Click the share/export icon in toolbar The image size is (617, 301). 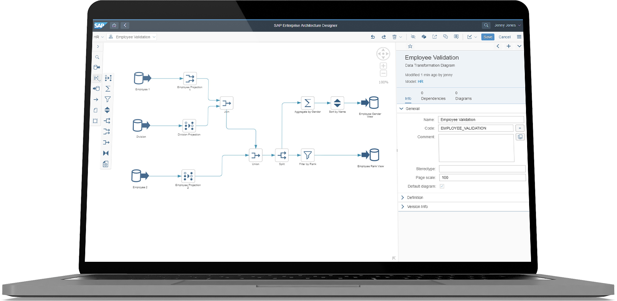tap(435, 37)
